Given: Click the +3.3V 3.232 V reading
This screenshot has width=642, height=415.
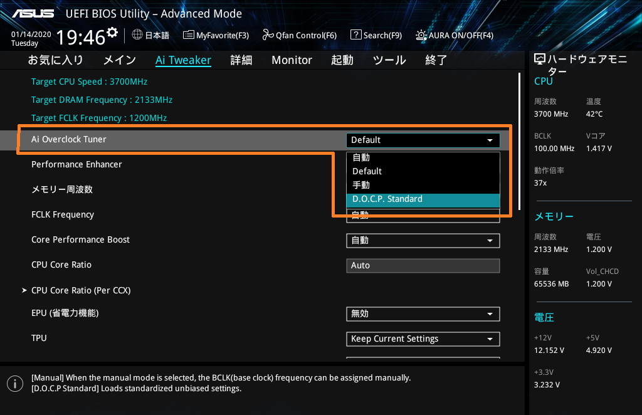Looking at the screenshot, I should coord(547,385).
